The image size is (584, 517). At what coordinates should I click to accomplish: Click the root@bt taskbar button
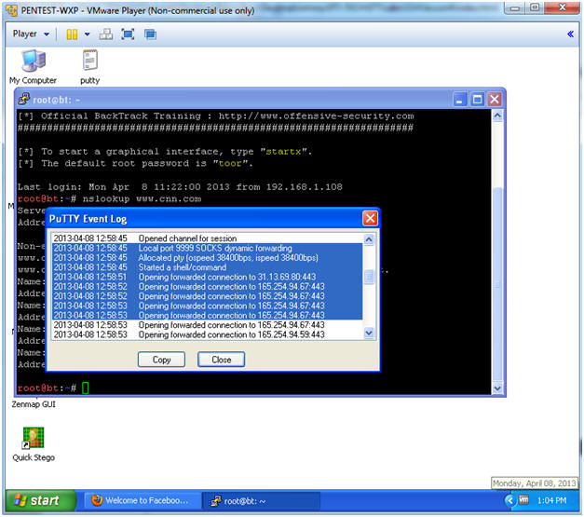coord(261,500)
